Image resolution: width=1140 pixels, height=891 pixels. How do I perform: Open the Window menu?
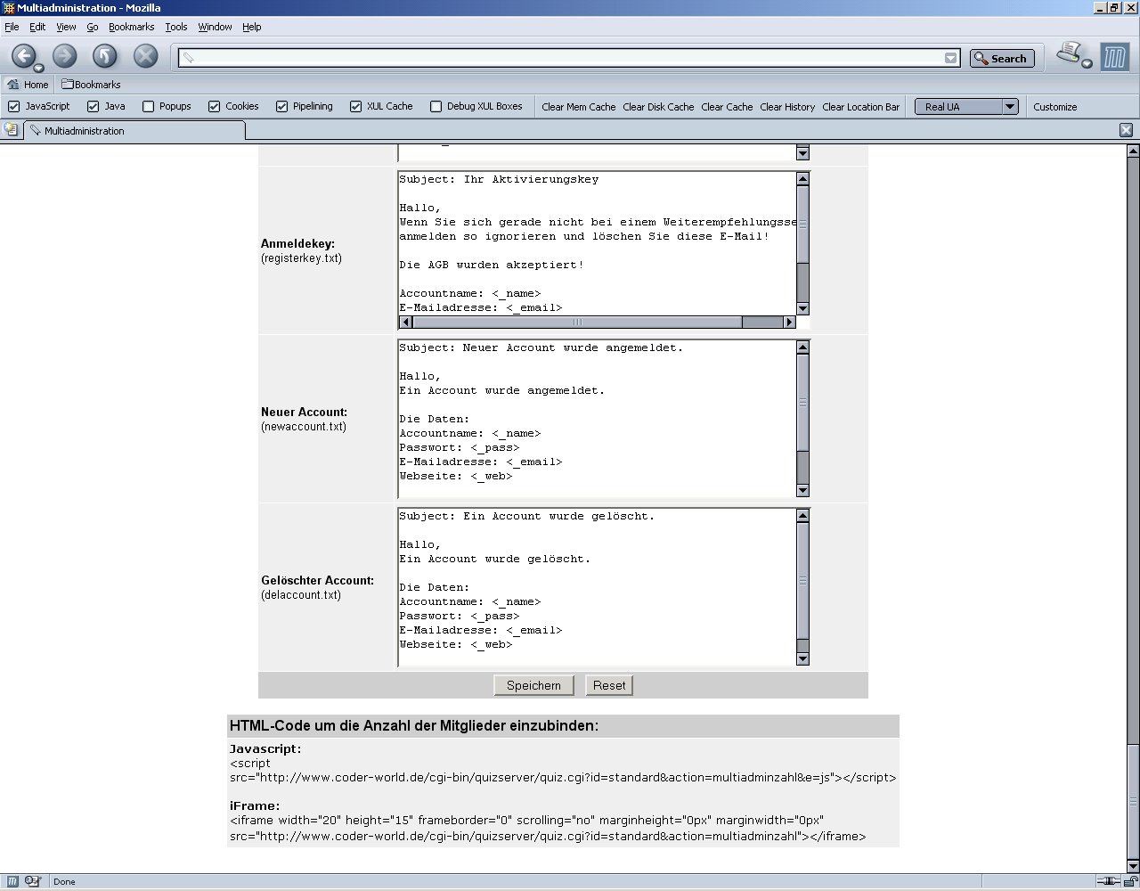(x=215, y=27)
